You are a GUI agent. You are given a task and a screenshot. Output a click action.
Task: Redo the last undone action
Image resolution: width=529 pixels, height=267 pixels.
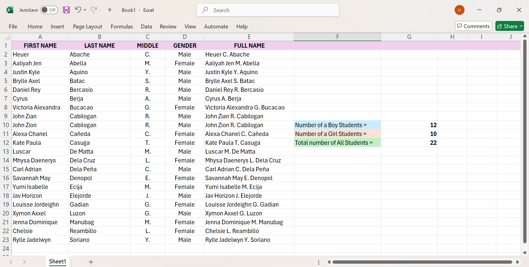pyautogui.click(x=94, y=10)
